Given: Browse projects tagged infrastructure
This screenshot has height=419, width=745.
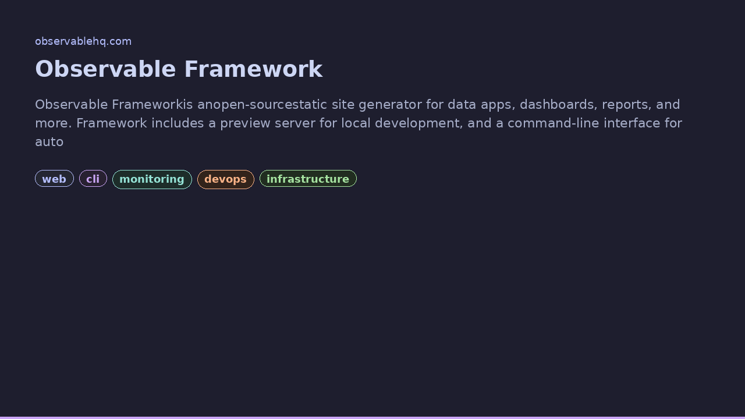Looking at the screenshot, I should click(x=308, y=179).
